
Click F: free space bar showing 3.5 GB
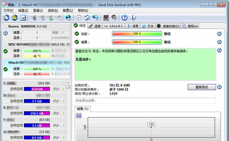[x=37, y=125]
